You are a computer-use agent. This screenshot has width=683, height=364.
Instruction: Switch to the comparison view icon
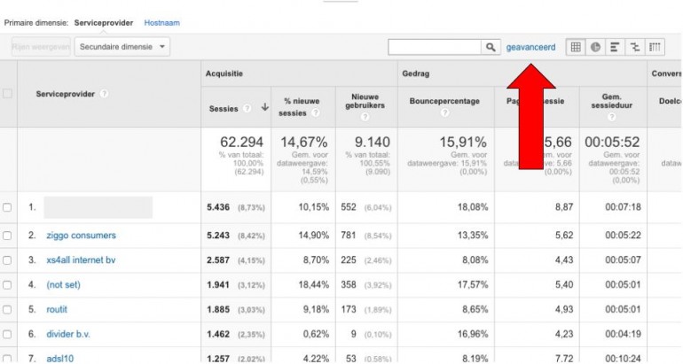pos(634,47)
